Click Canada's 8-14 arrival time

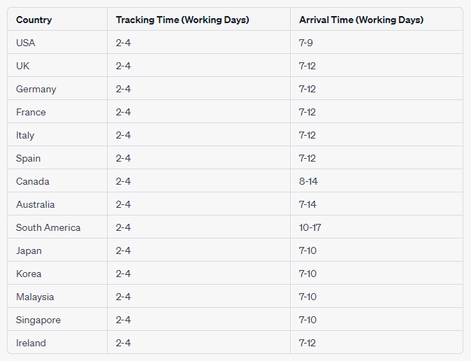pyautogui.click(x=308, y=181)
